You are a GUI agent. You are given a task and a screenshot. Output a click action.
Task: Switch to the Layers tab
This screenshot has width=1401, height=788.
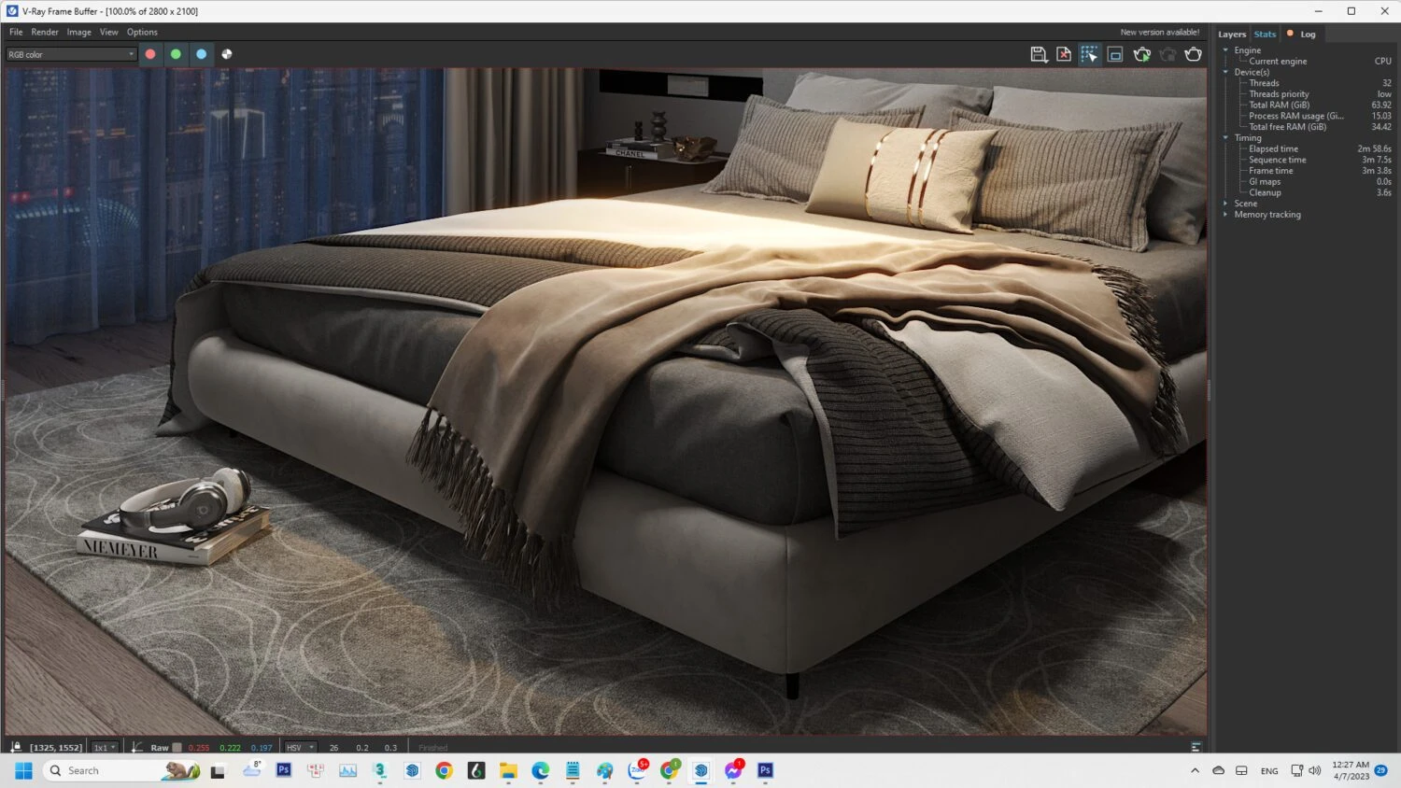coord(1231,34)
